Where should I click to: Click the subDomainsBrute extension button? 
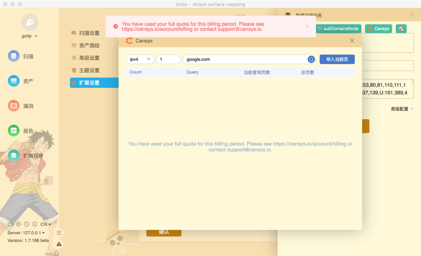point(338,29)
